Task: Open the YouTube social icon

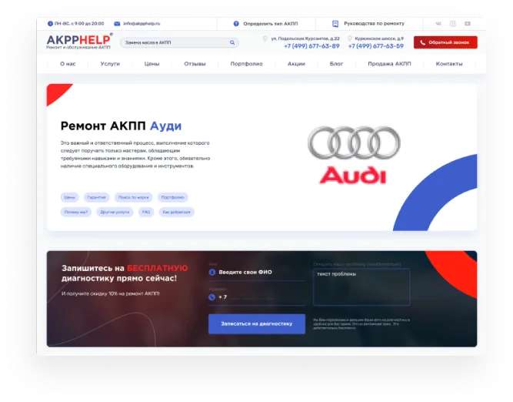Action: coord(468,24)
